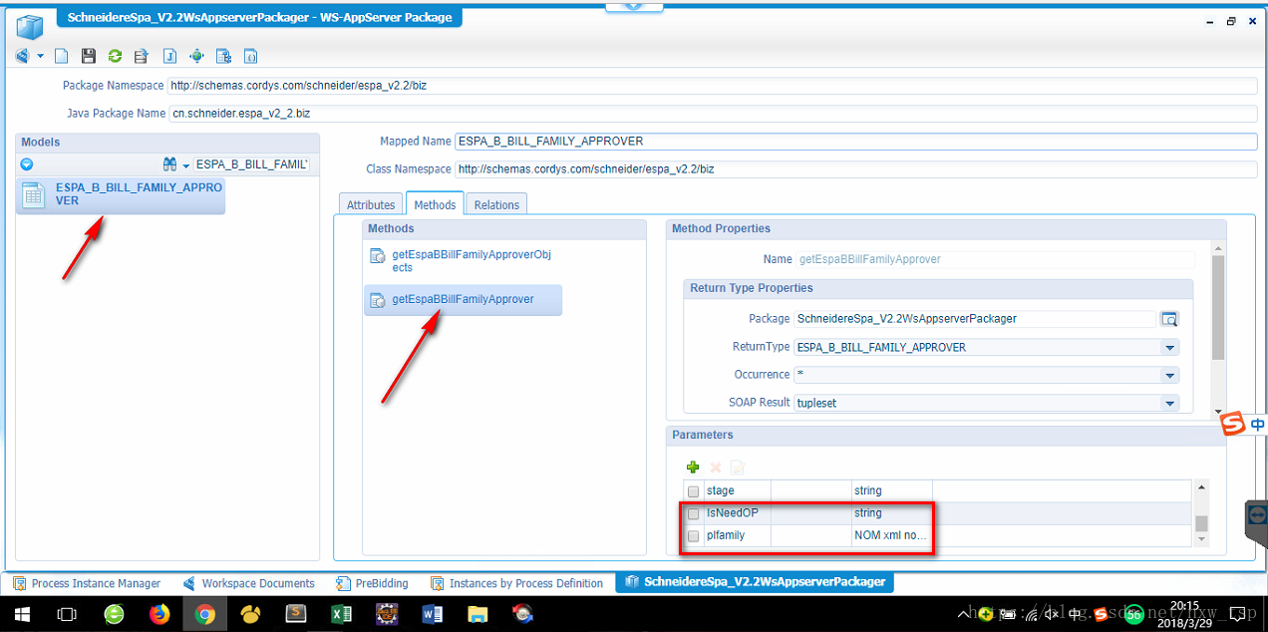The width and height of the screenshot is (1268, 632).
Task: Open Workspace Documents tab
Action: click(x=249, y=583)
